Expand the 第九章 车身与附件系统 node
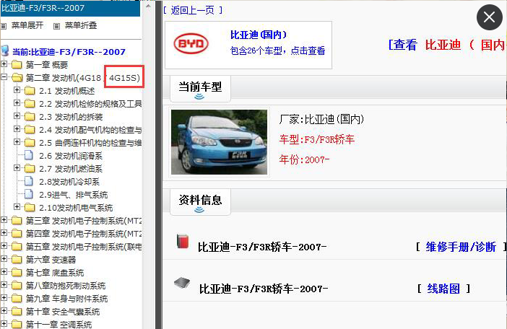The height and width of the screenshot is (329, 507). 4,298
